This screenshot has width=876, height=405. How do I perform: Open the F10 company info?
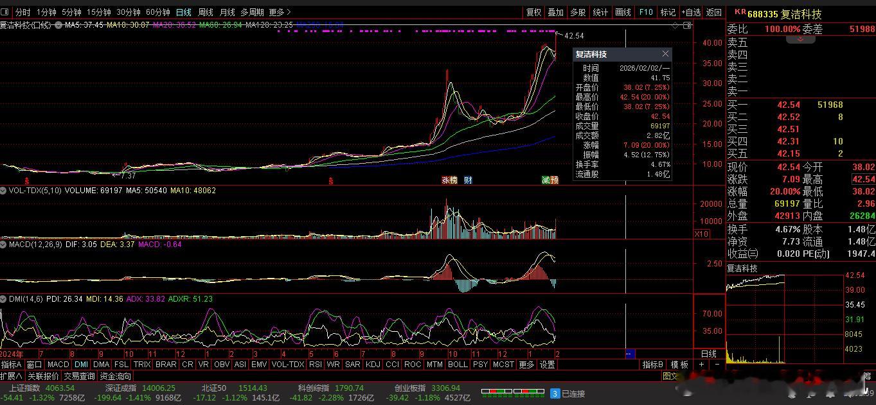(x=646, y=12)
